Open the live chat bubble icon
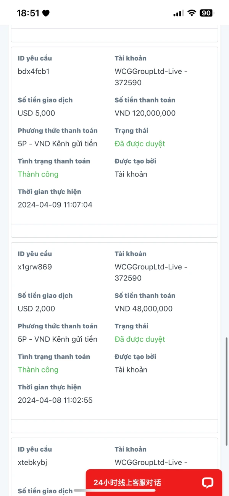This screenshot has width=229, height=496. pyautogui.click(x=208, y=482)
